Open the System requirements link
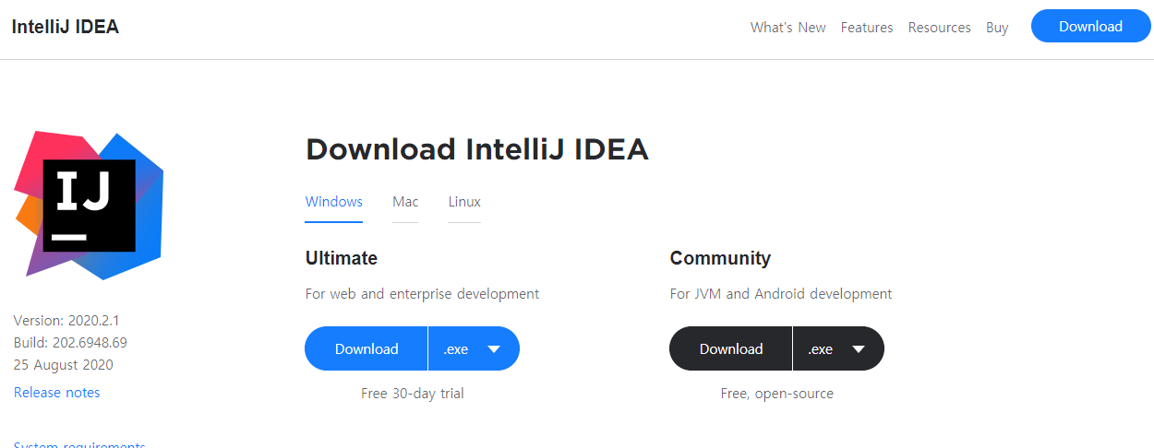Image resolution: width=1154 pixels, height=448 pixels. 79,444
